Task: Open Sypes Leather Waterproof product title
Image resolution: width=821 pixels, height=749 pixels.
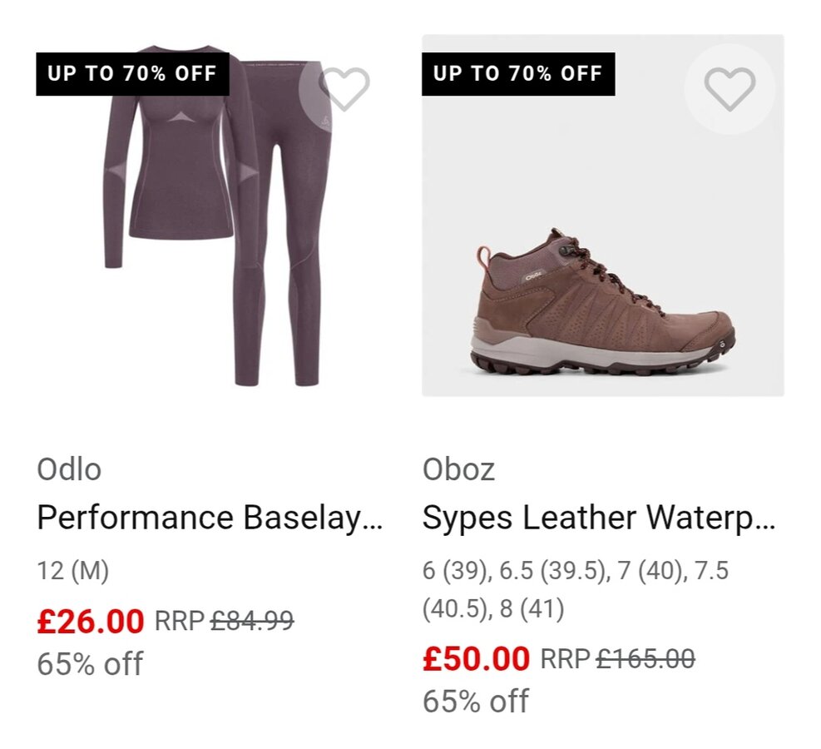Action: click(598, 518)
